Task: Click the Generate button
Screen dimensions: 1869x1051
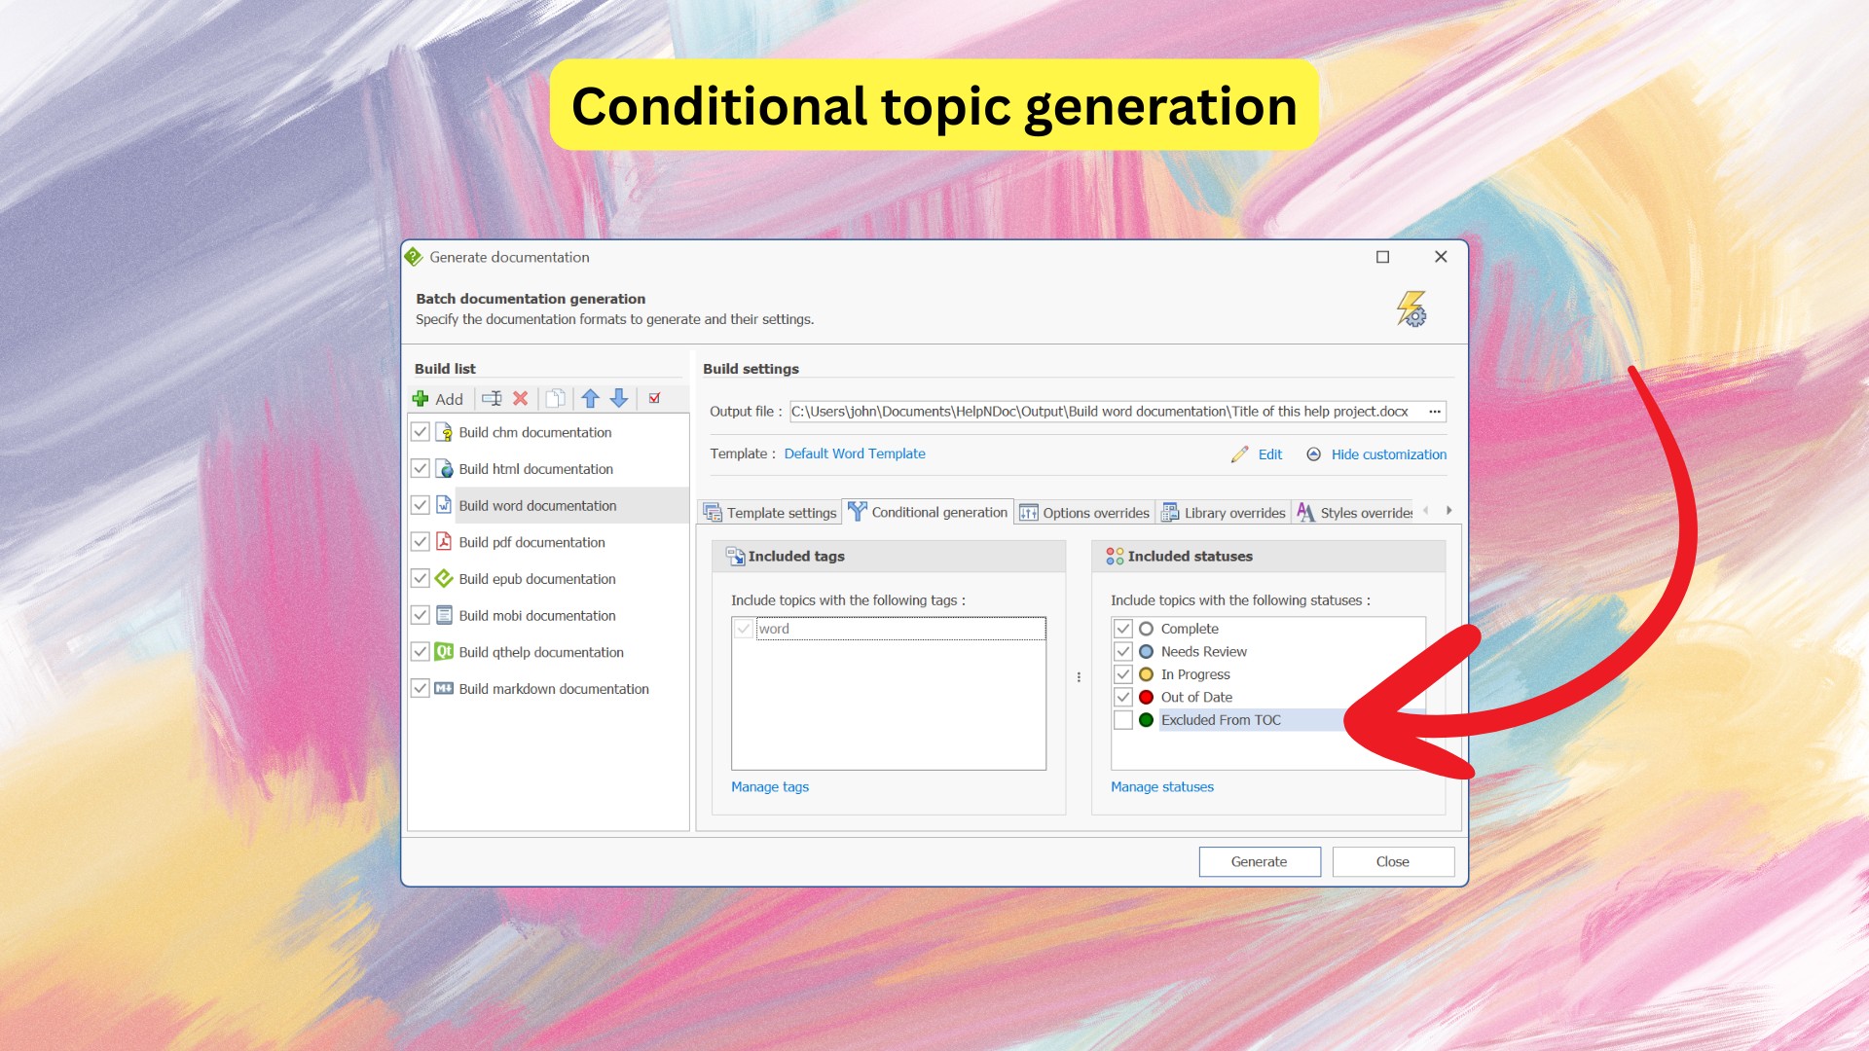Action: (x=1260, y=862)
